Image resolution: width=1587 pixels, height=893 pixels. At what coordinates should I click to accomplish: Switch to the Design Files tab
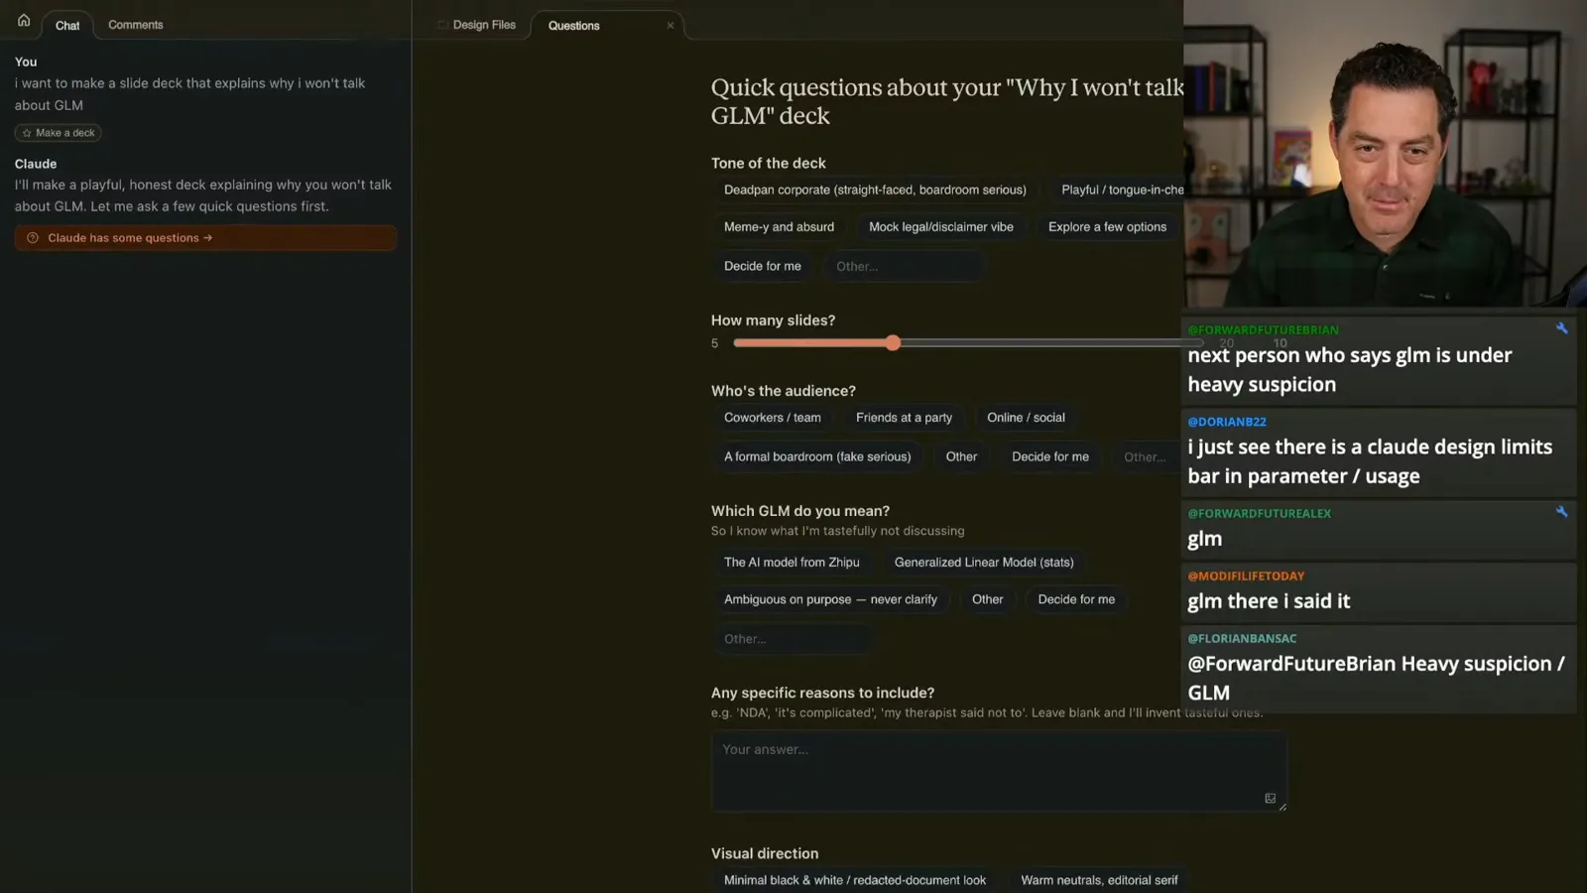tap(477, 25)
